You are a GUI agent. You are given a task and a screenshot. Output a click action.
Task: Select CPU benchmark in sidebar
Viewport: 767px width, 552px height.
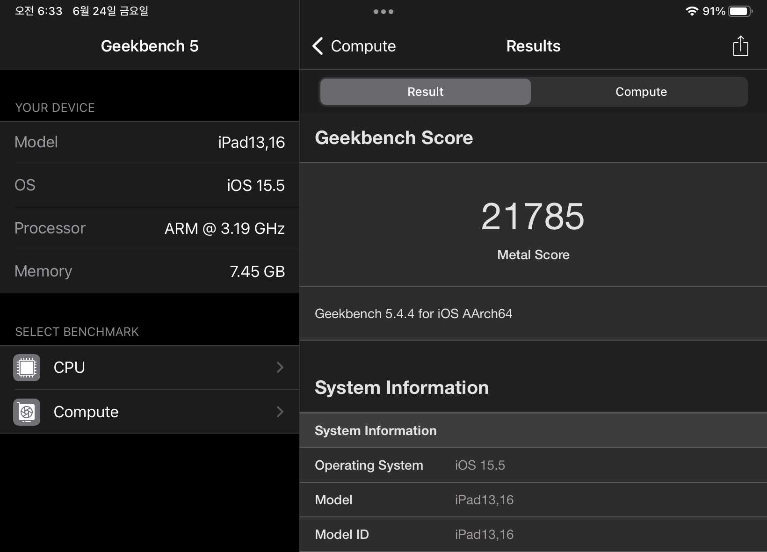click(150, 368)
